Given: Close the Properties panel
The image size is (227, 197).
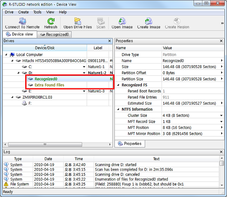Looking at the screenshot, I should 221,41.
